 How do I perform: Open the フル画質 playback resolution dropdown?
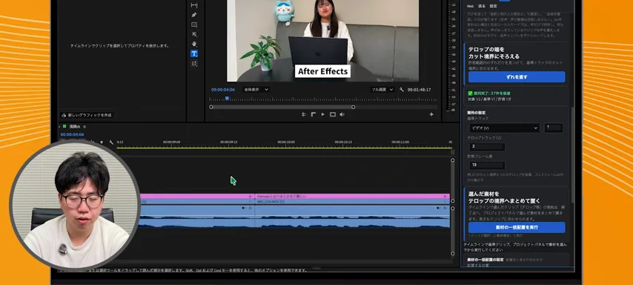coord(382,89)
